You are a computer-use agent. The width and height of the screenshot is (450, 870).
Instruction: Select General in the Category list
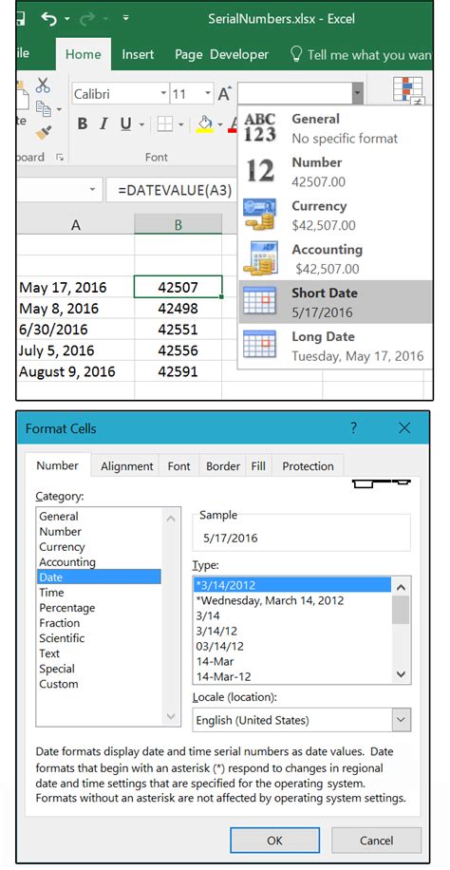(x=99, y=517)
